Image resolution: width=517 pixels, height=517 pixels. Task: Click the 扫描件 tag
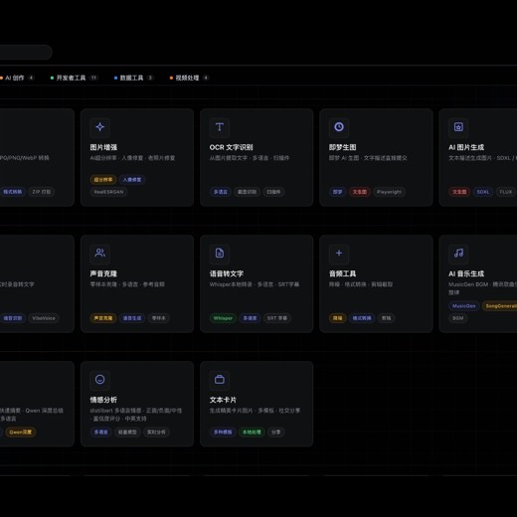273,192
